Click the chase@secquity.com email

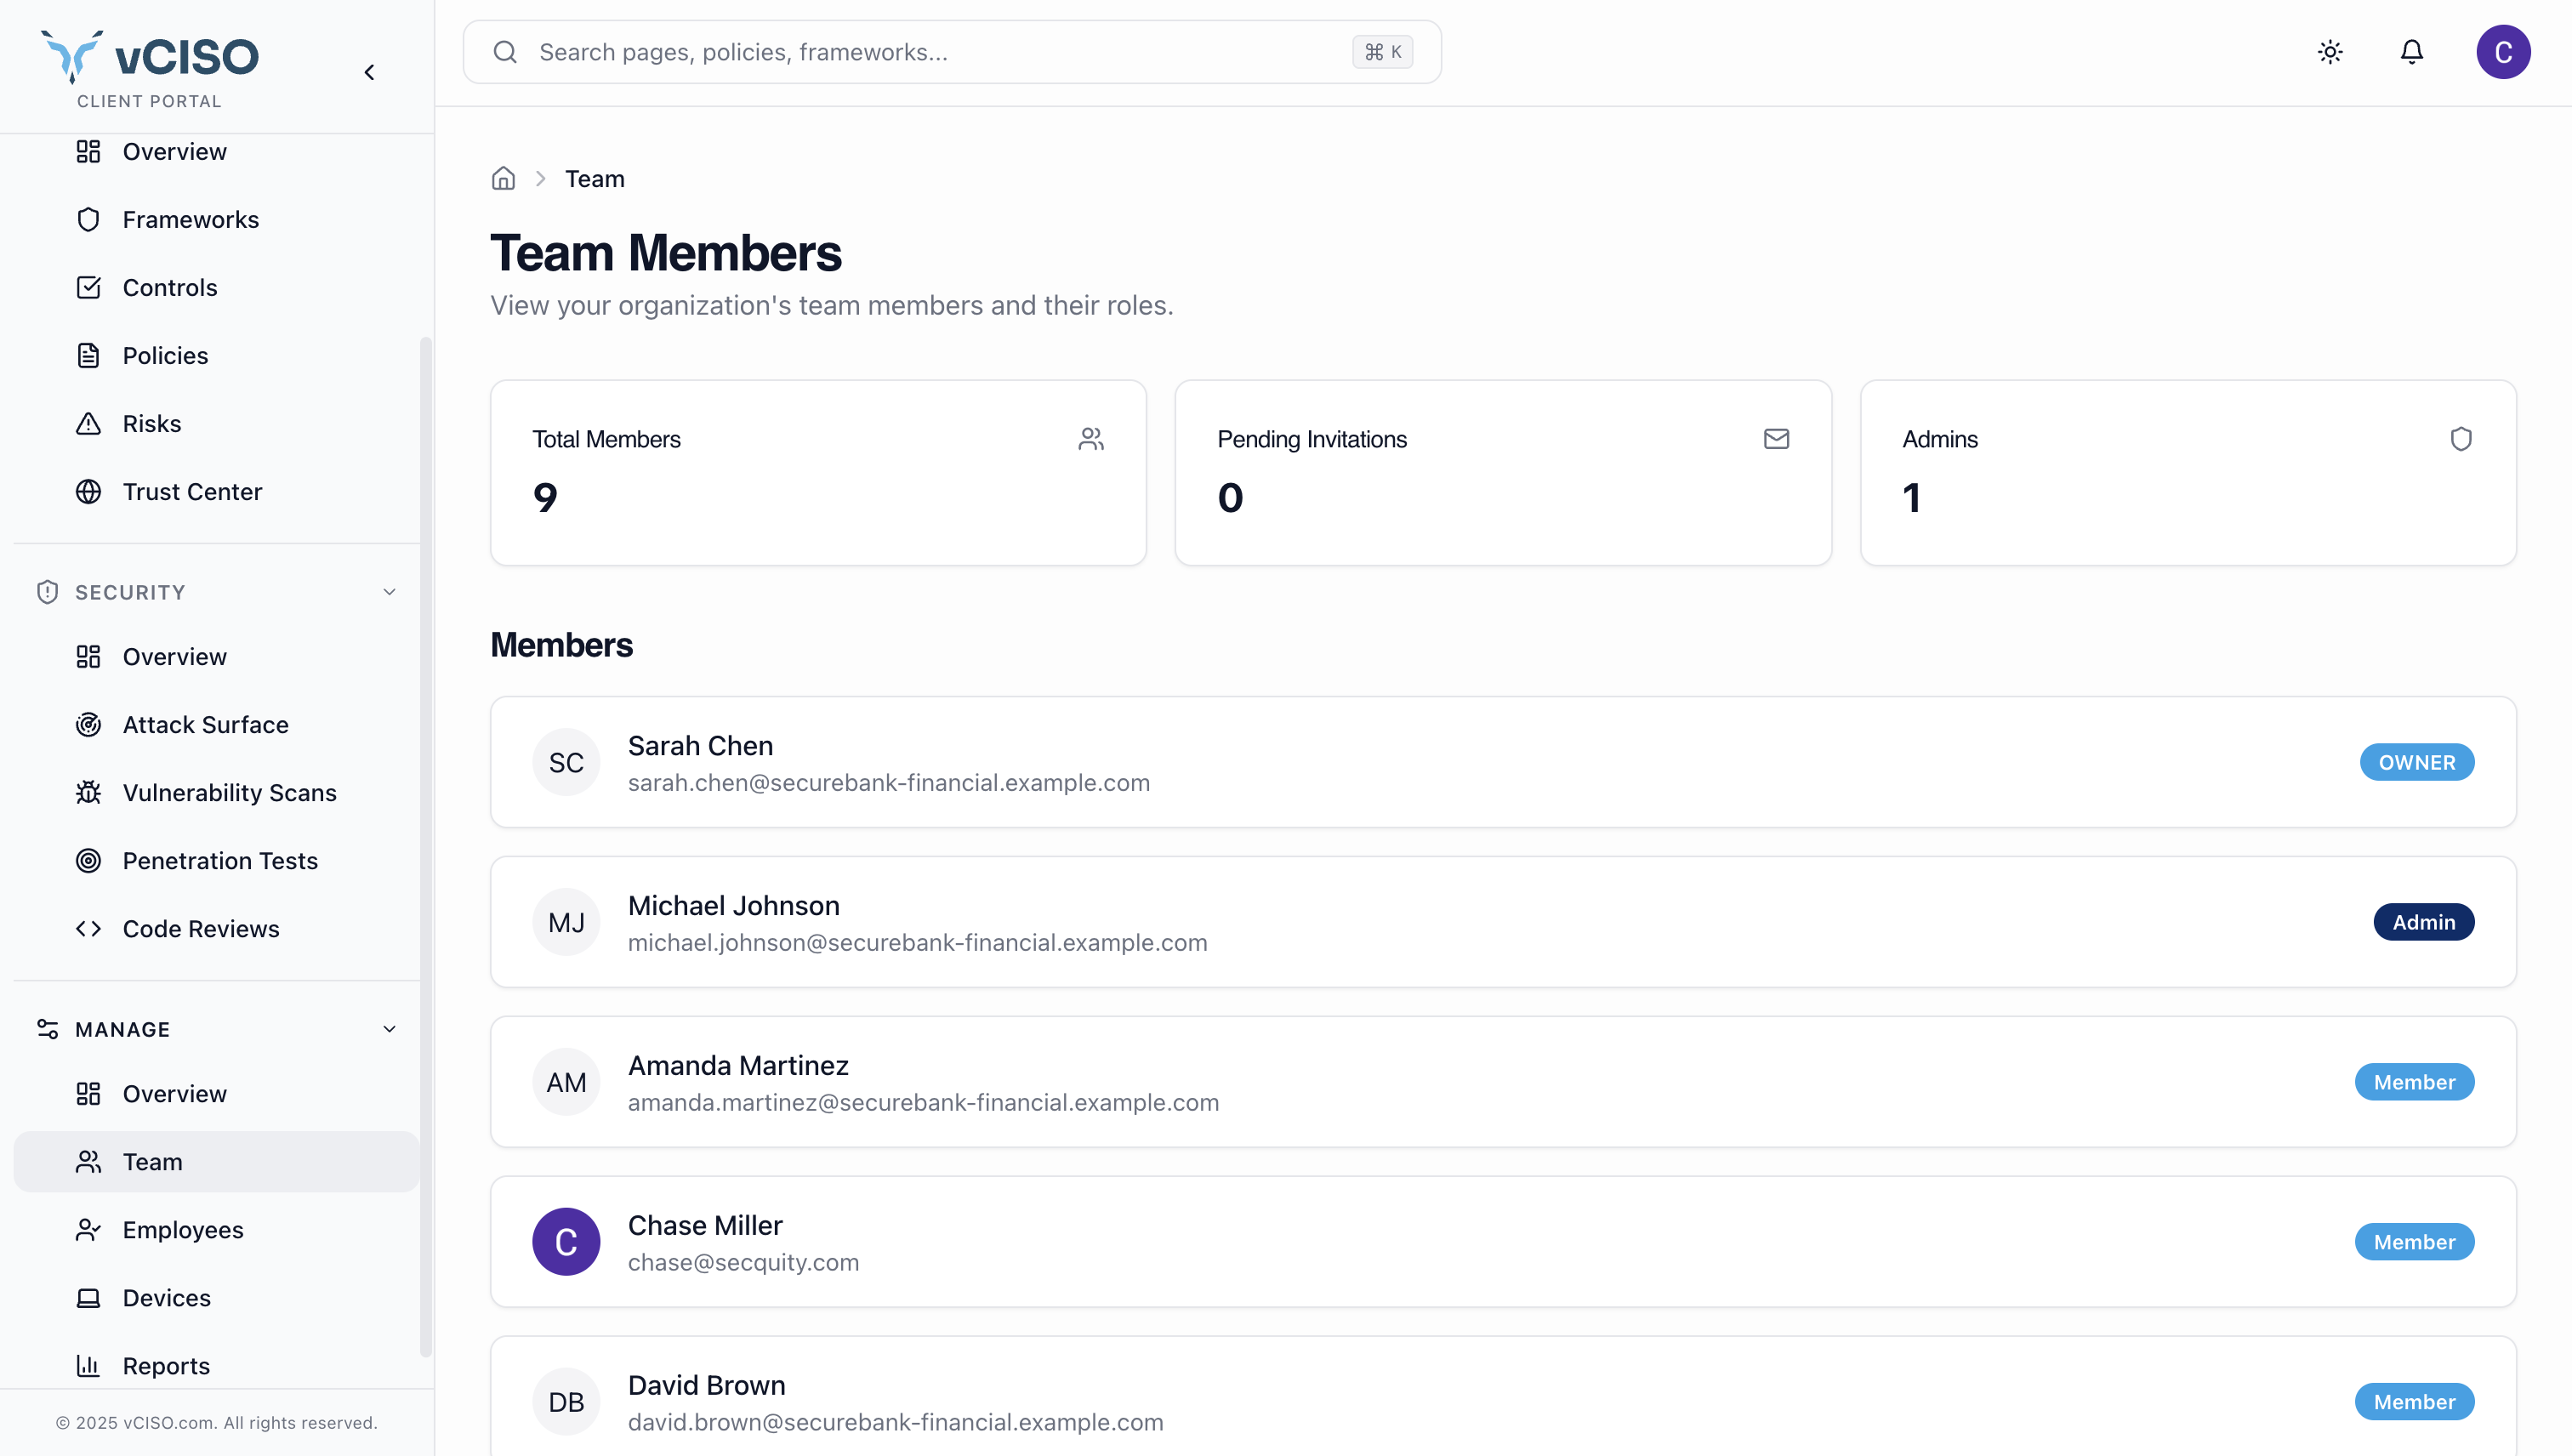click(743, 1262)
